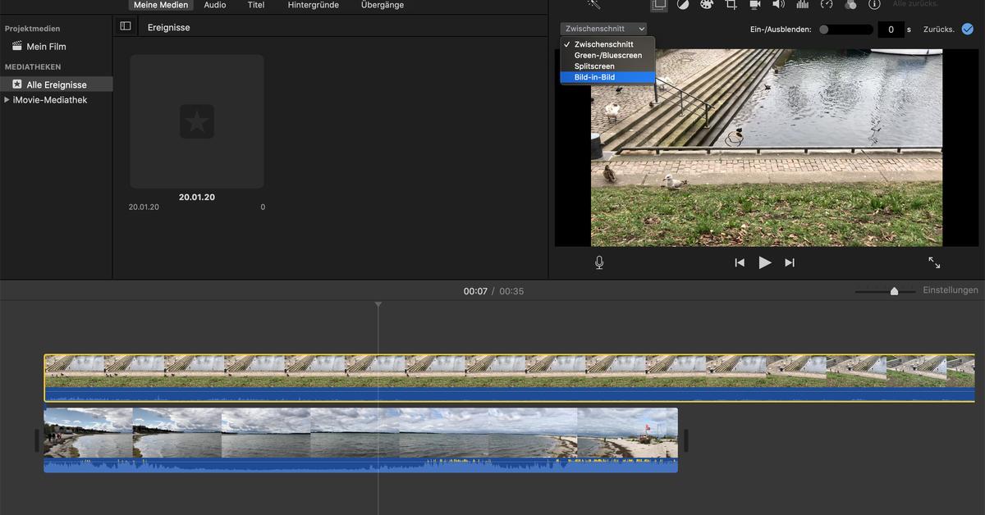Expand the iMovie-Mediathek disclosure triangle
Viewport: 985px width, 515px height.
[7, 99]
